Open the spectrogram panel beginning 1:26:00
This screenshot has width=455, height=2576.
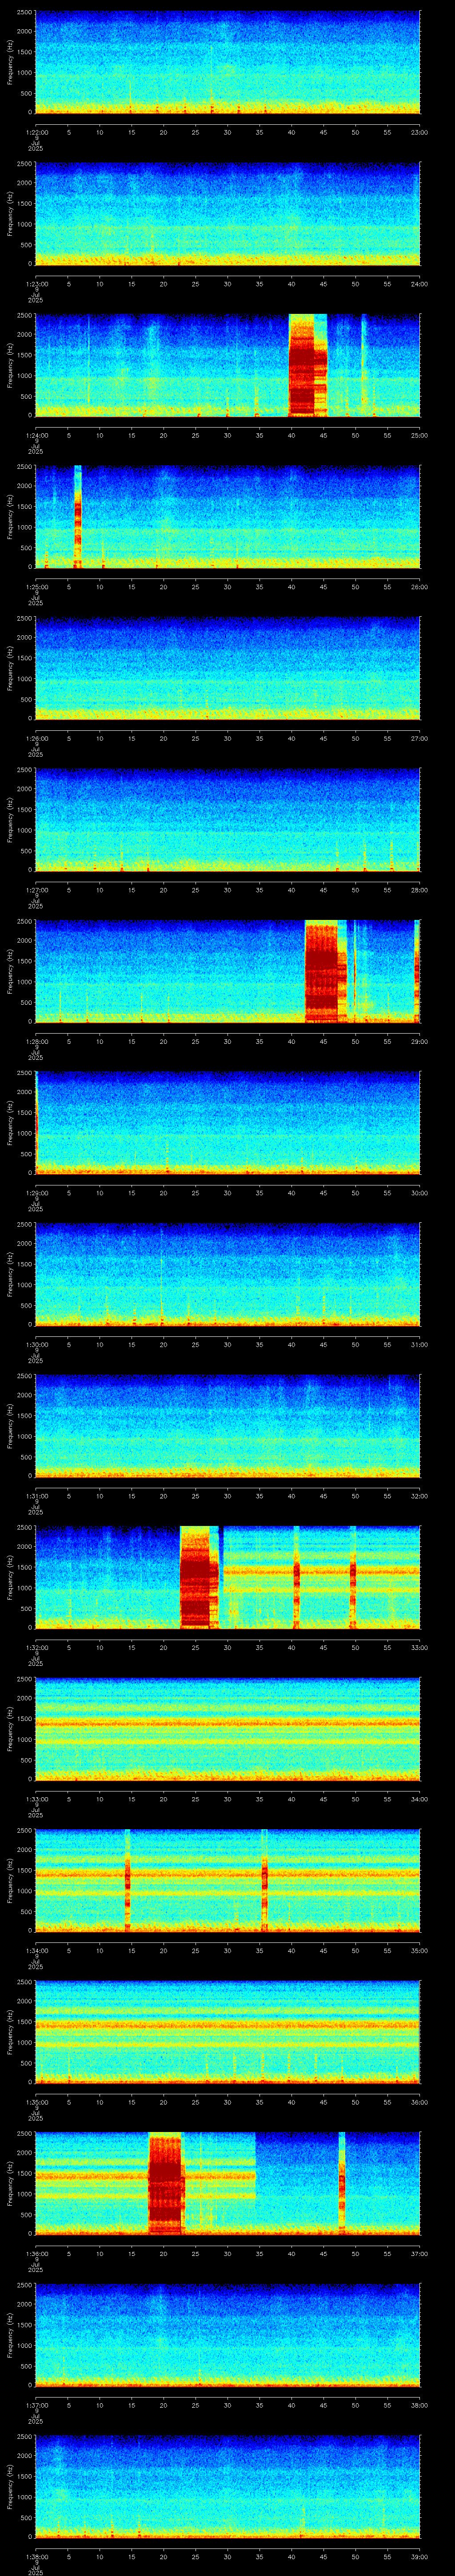click(x=227, y=669)
